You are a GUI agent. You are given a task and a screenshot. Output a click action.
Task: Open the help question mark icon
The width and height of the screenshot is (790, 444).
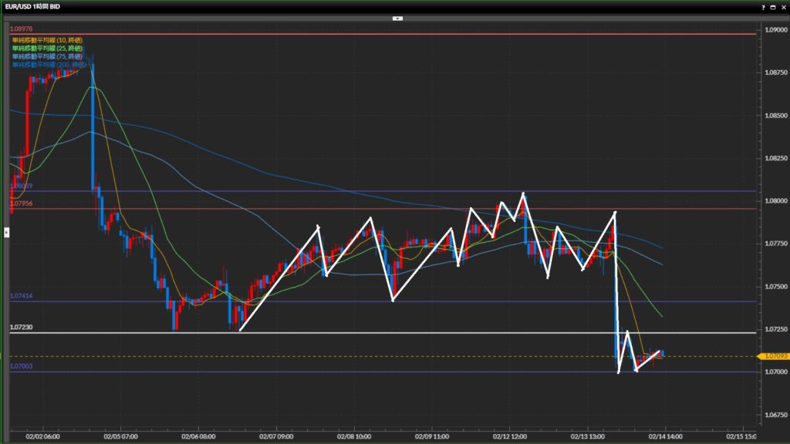pos(764,7)
